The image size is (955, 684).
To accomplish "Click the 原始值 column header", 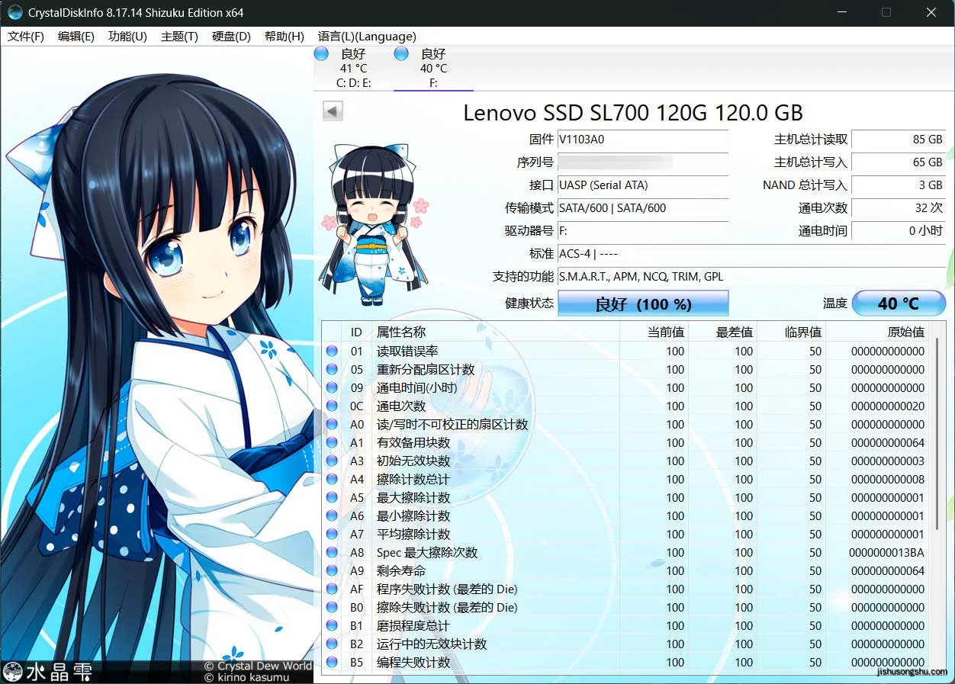I will (x=878, y=332).
